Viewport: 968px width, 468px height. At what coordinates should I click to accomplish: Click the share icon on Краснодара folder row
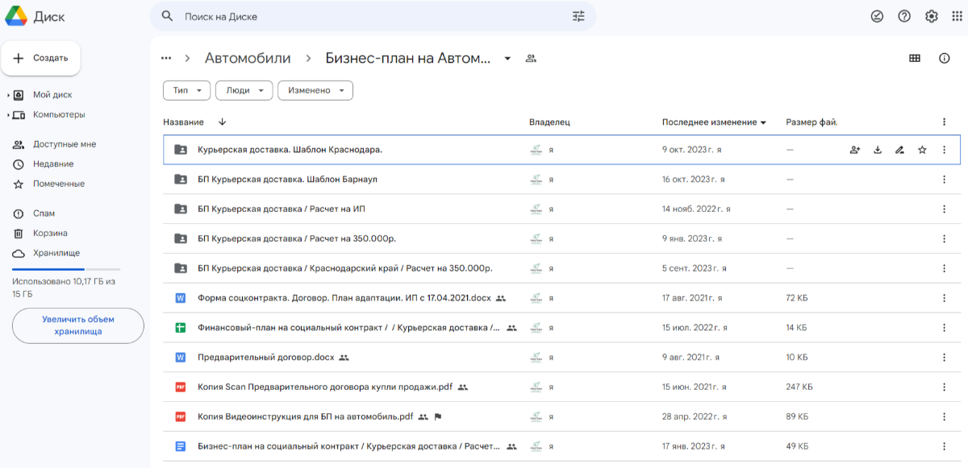pyautogui.click(x=855, y=150)
